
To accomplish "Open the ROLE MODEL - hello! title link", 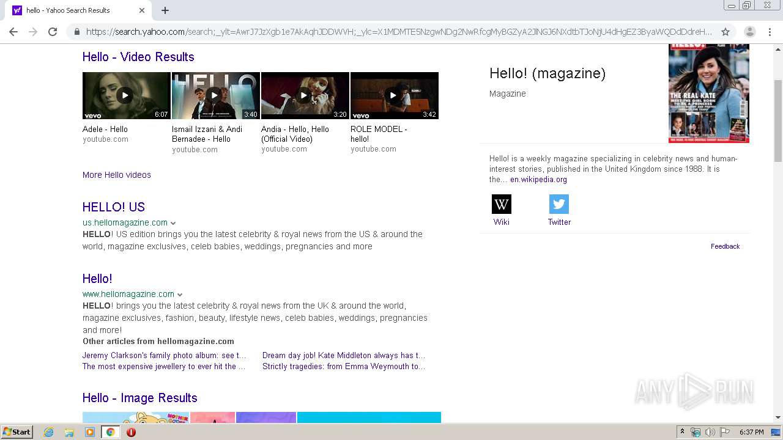I will point(379,134).
